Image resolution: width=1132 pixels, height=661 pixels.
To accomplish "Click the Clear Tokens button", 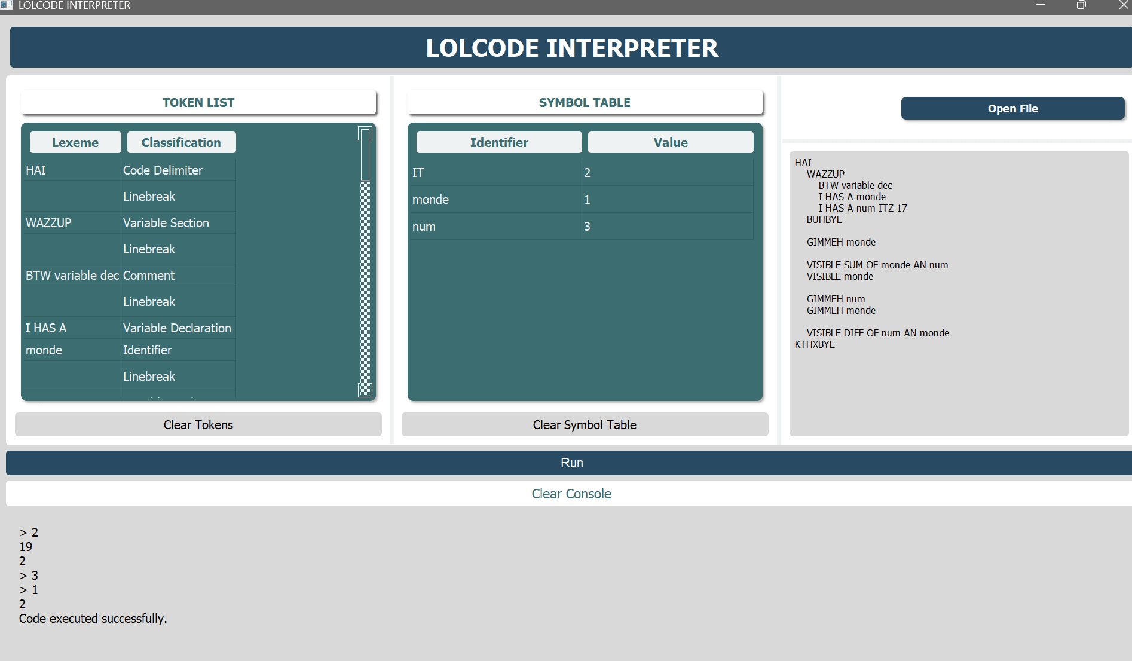I will coord(198,424).
